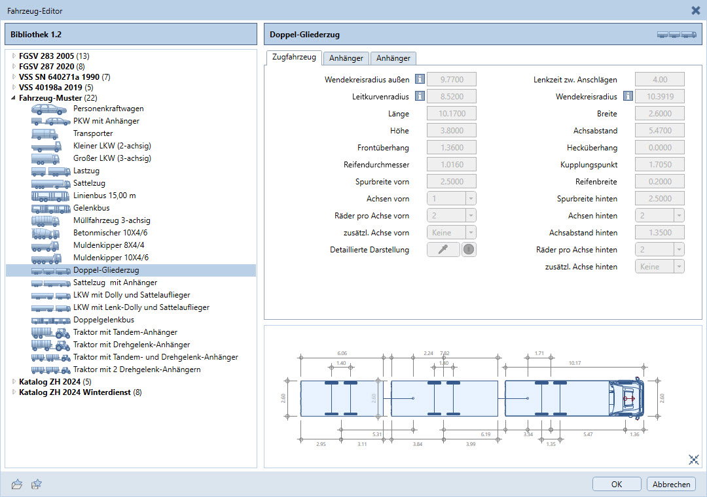This screenshot has height=497, width=707.
Task: Expand the FGSV 283 2005 library
Action: click(x=14, y=56)
